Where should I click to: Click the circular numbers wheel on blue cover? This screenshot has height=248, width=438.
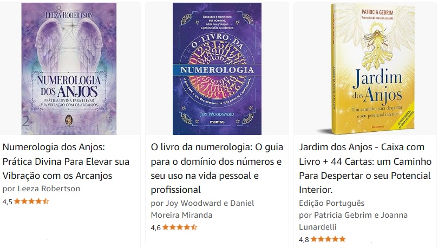(x=217, y=70)
